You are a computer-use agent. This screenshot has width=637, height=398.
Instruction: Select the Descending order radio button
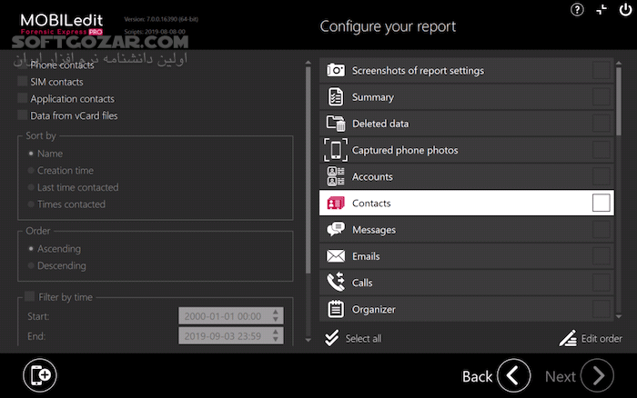coord(32,266)
